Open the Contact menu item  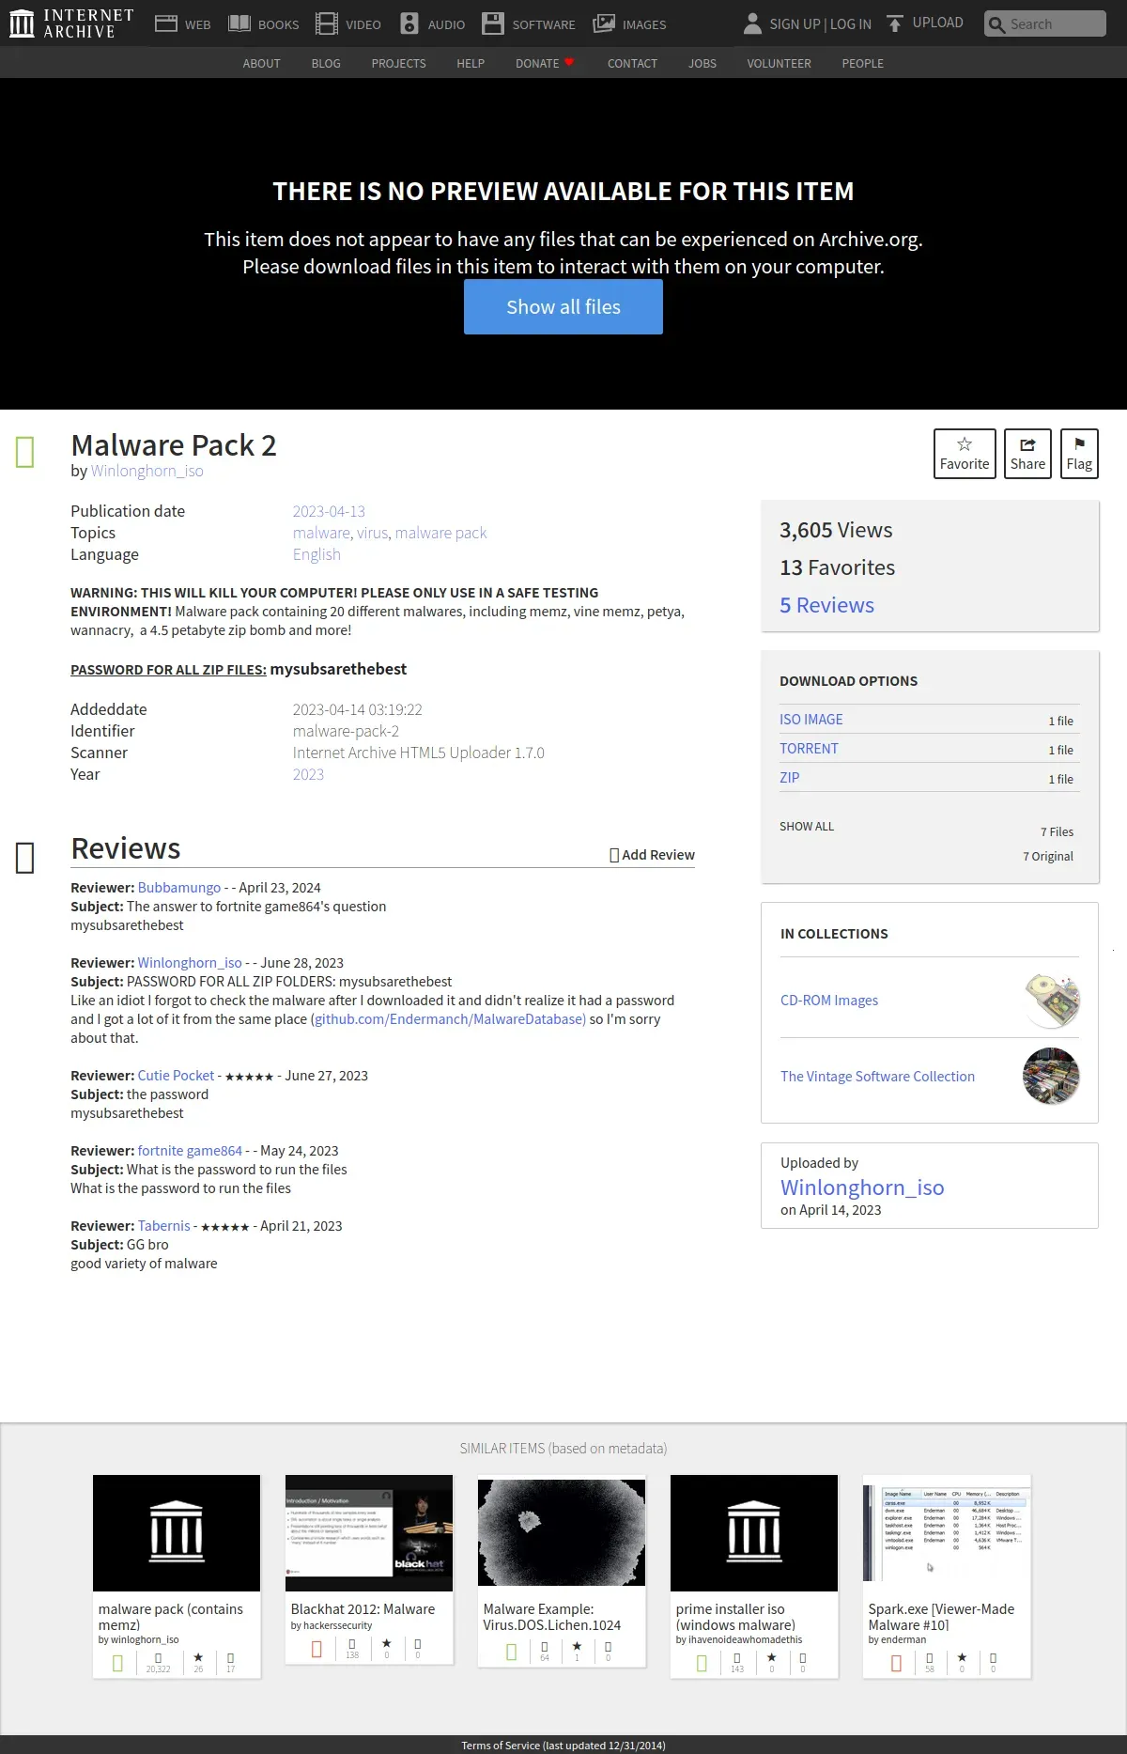coord(632,63)
